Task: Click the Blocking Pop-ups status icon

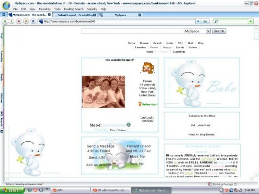Action: [x=209, y=184]
